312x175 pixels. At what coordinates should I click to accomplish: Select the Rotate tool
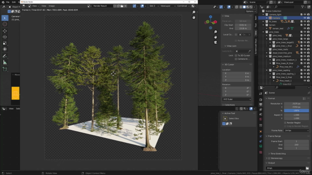tap(5, 37)
